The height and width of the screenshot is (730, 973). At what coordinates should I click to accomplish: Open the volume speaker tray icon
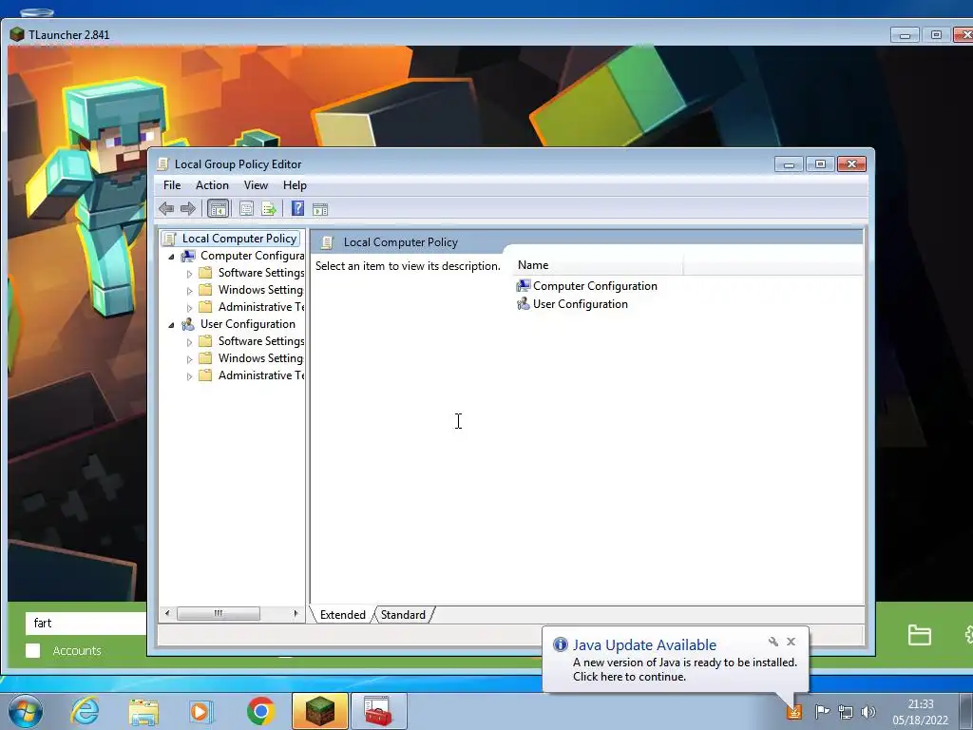[868, 711]
